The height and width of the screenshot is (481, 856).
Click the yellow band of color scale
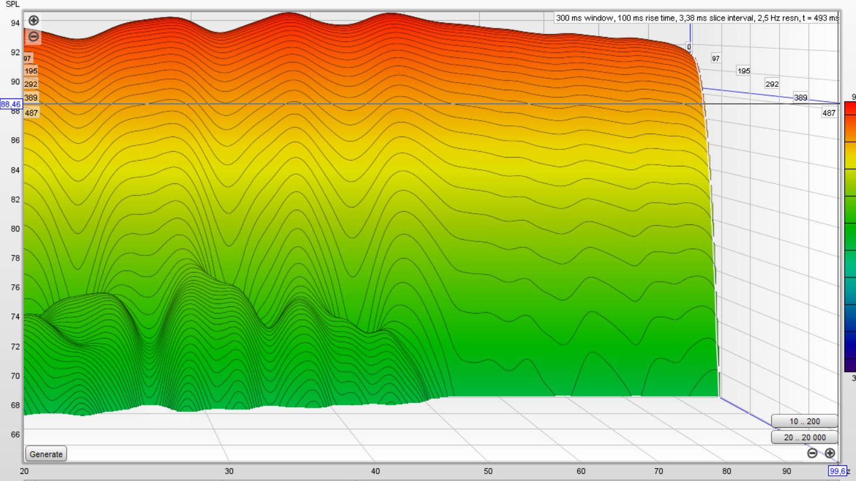pos(850,155)
